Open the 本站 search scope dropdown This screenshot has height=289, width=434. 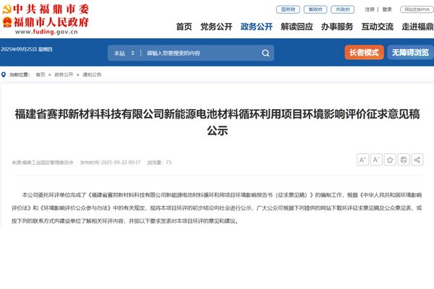click(123, 53)
